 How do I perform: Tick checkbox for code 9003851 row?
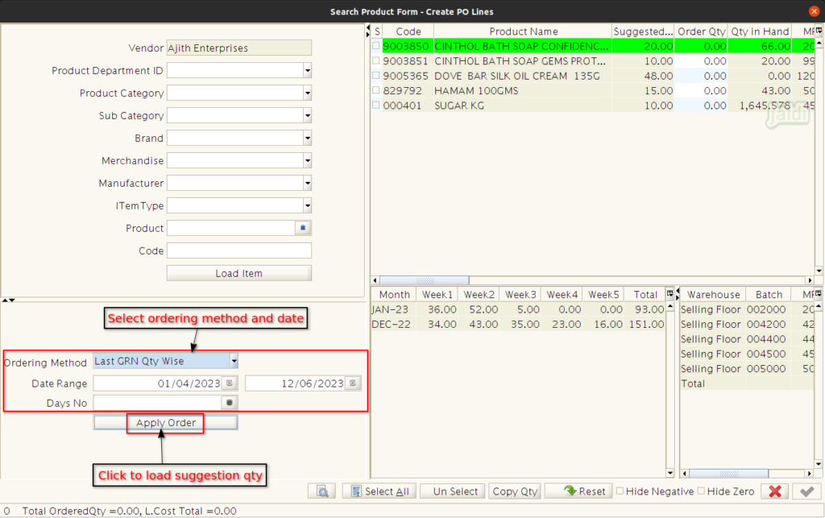376,60
